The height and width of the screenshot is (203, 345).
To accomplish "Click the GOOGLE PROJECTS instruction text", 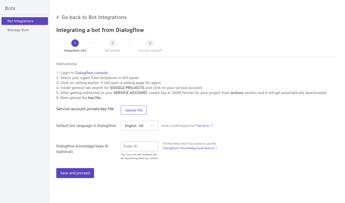I will pos(127,88).
